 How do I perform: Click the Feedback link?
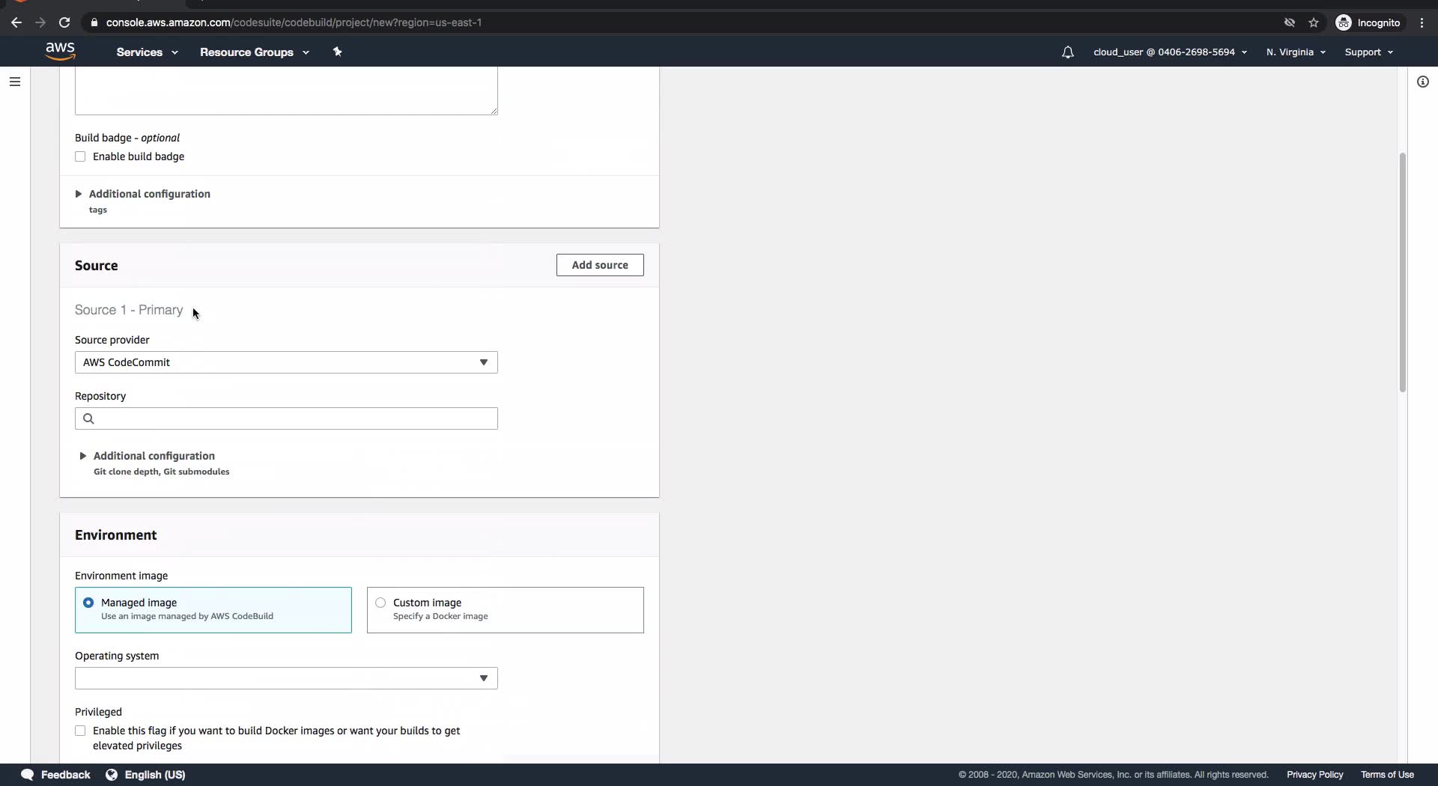pos(65,775)
